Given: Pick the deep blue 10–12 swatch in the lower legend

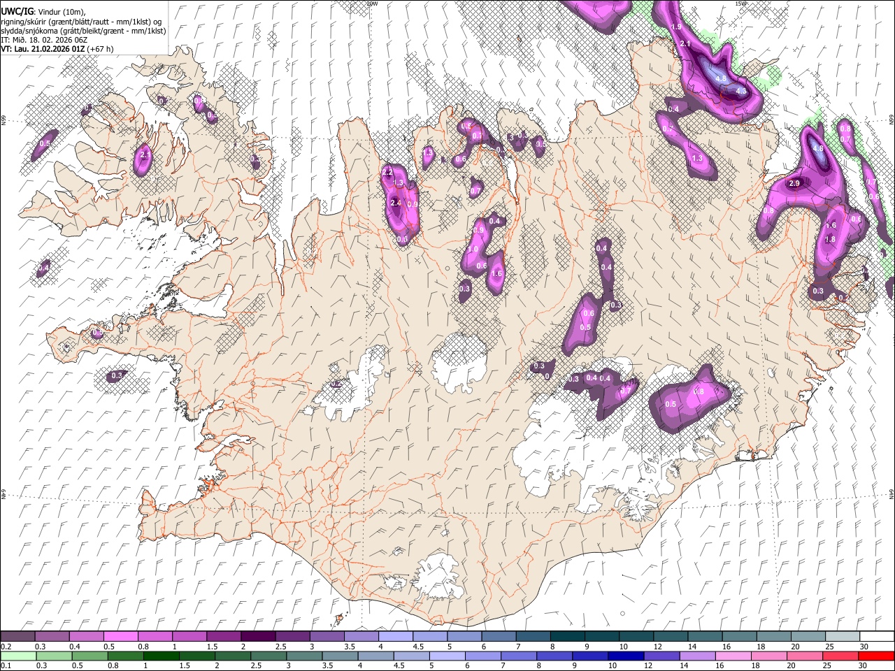Looking at the screenshot, I should [624, 656].
